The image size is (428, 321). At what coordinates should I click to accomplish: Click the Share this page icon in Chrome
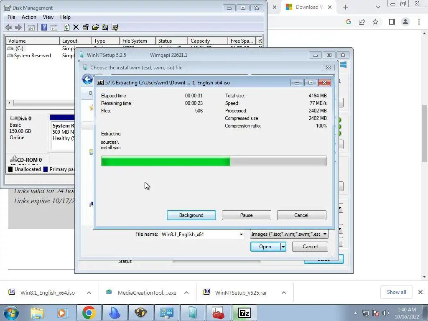[362, 22]
